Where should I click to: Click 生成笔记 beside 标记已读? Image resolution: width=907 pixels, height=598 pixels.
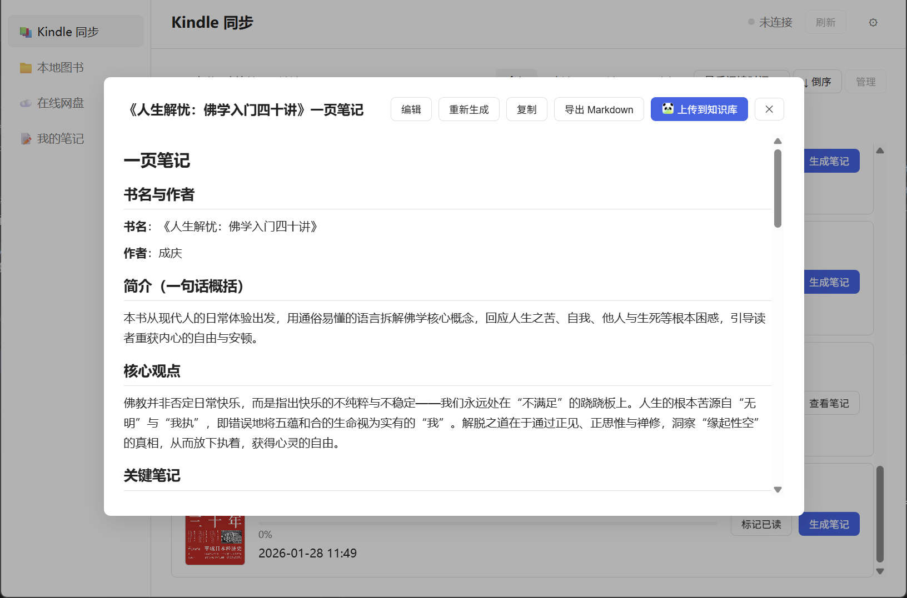(x=829, y=524)
